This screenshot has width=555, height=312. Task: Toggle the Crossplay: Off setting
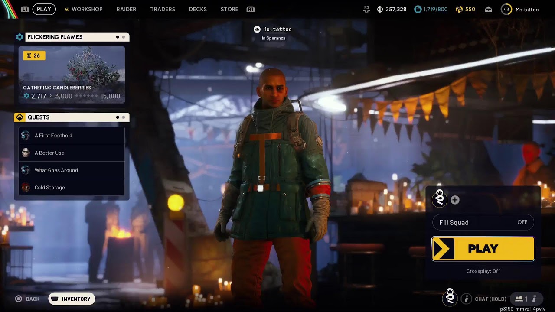click(x=483, y=271)
